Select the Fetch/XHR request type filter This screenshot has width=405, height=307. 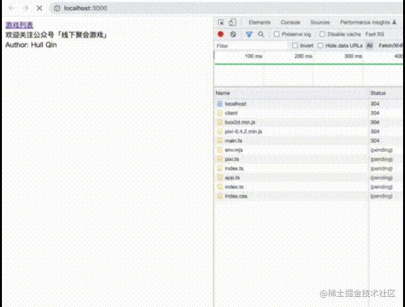[390, 45]
